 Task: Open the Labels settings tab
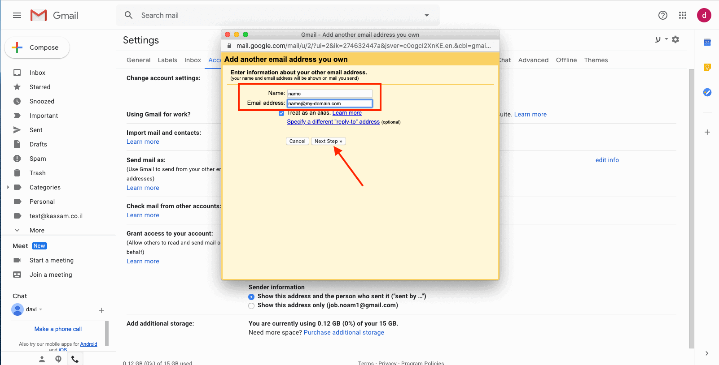coord(167,60)
